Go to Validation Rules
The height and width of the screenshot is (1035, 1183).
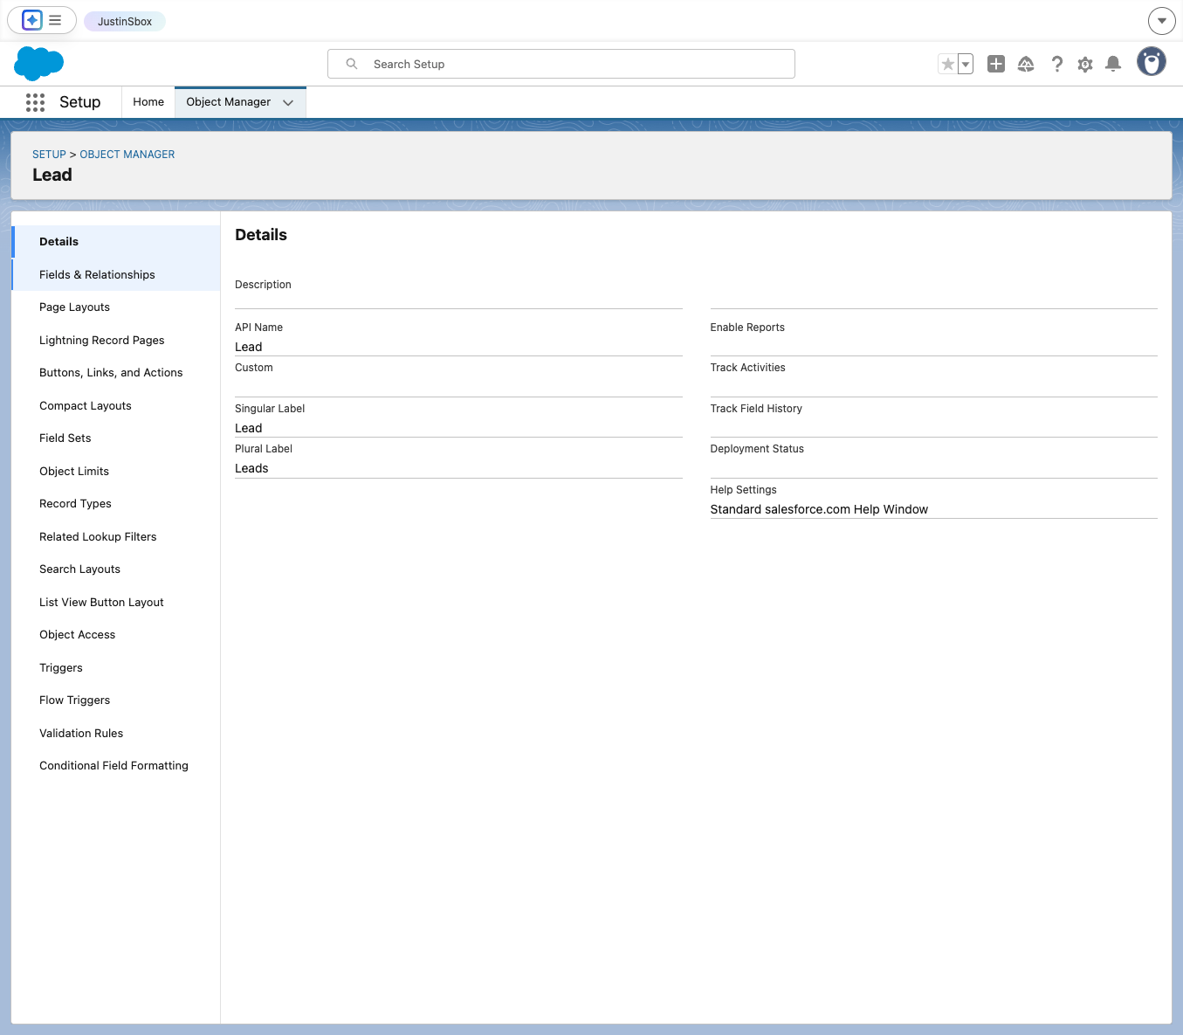click(x=116, y=733)
